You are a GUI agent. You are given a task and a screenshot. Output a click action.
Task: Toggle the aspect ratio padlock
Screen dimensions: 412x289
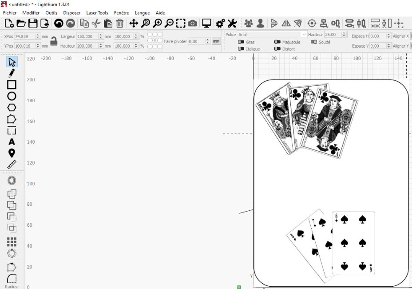(x=54, y=41)
